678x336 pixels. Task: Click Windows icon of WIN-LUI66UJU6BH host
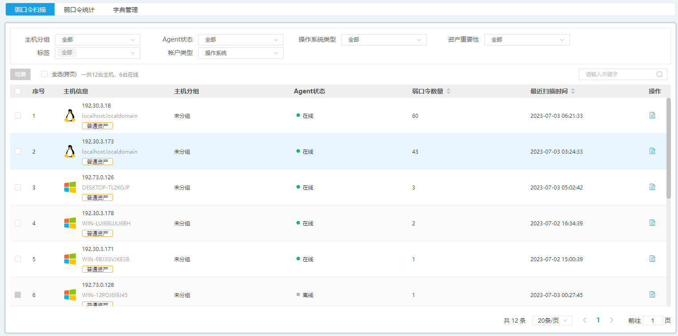point(70,223)
